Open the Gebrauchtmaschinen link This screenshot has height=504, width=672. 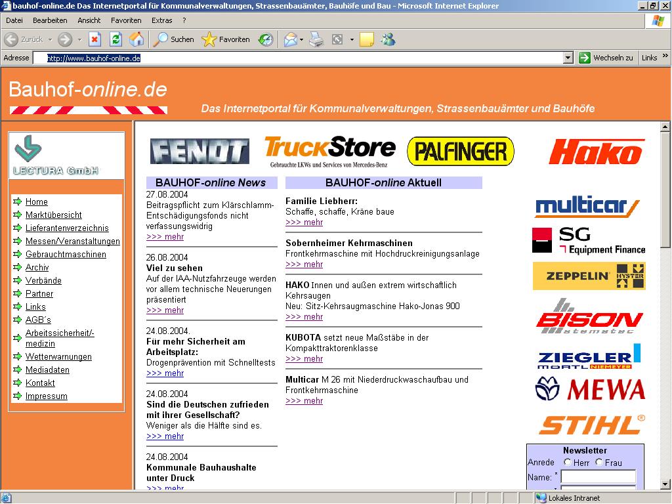click(x=66, y=254)
